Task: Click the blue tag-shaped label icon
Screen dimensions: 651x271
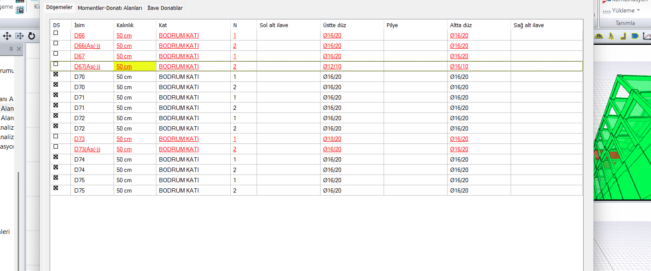Action: point(635,36)
